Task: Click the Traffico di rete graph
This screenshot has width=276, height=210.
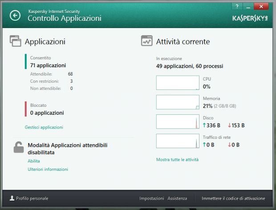Action: [x=178, y=141]
